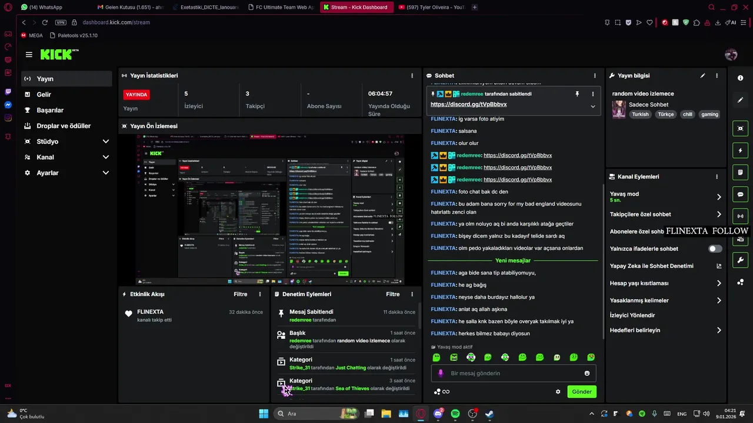Click İzleyici Yönlendir option
This screenshot has height=423, width=753.
(632, 315)
